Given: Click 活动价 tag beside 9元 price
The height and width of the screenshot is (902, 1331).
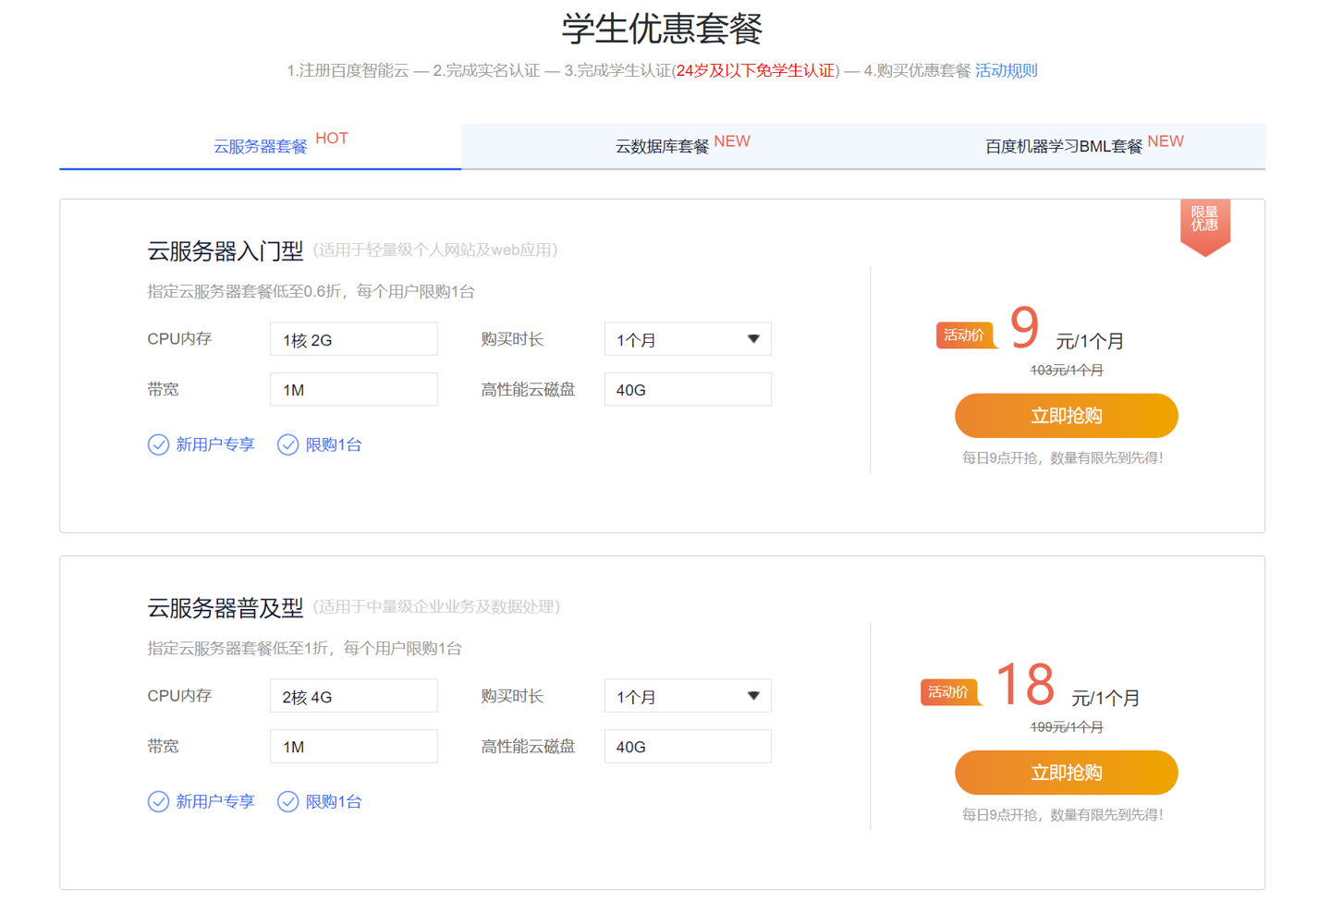Looking at the screenshot, I should [x=965, y=335].
